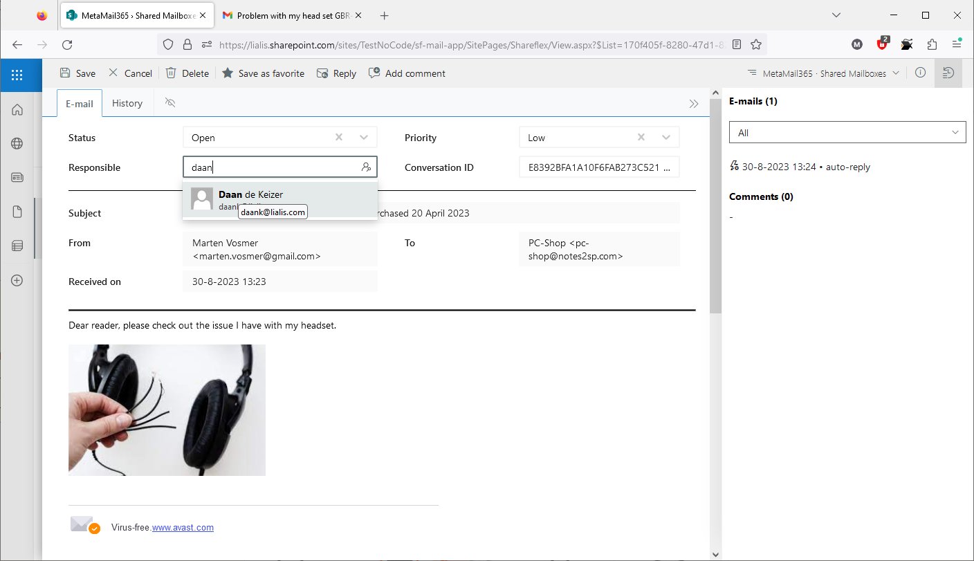
Task: Bookmark the page with the star icon
Action: tap(756, 44)
